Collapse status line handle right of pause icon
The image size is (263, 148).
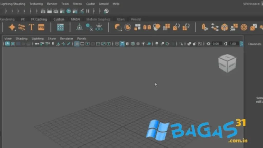(x=94, y=11)
